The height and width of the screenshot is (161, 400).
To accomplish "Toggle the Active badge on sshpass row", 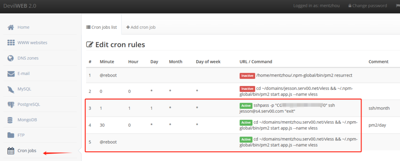I will pyautogui.click(x=246, y=105).
